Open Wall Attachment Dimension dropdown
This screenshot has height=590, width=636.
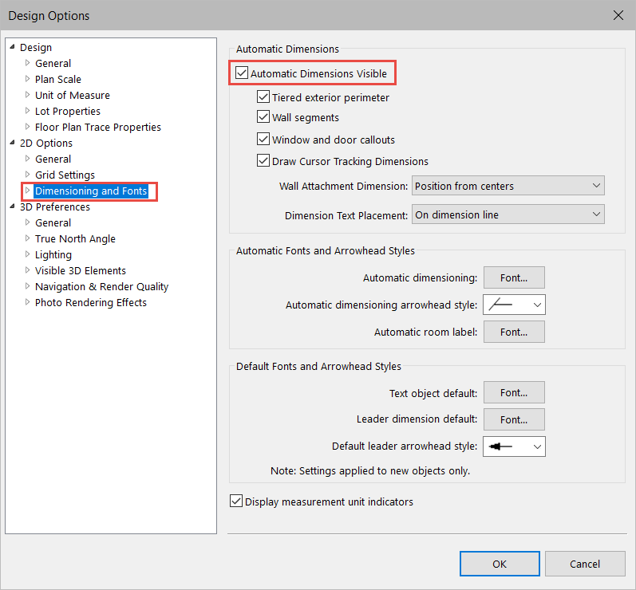point(508,186)
